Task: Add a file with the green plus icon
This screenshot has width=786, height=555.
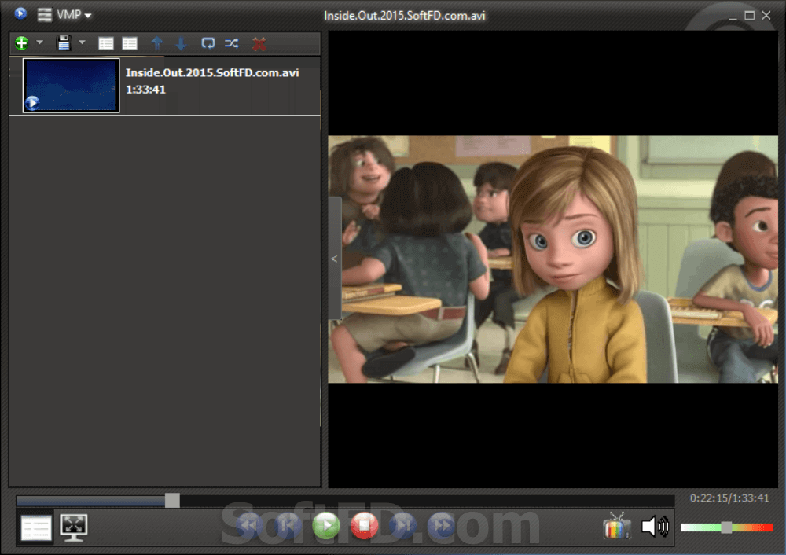Action: pyautogui.click(x=21, y=43)
